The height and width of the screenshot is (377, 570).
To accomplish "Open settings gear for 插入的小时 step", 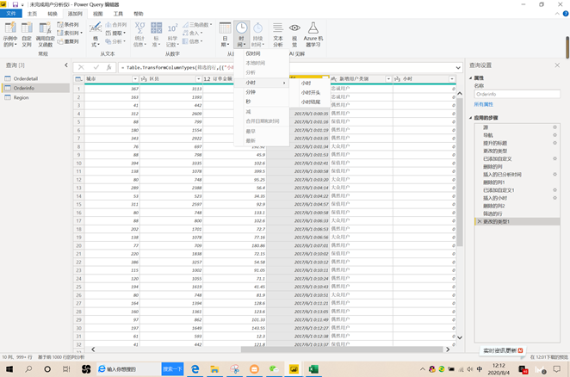I will click(x=555, y=198).
